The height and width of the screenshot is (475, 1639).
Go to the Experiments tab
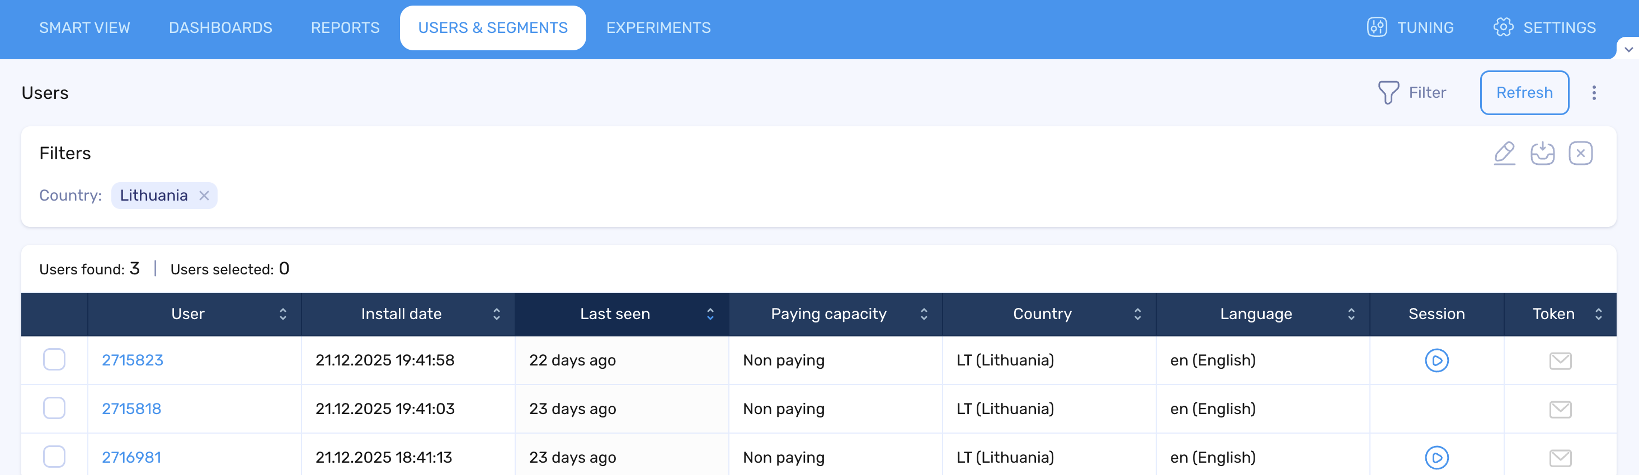click(658, 28)
